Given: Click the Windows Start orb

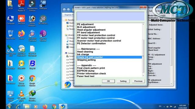Looking at the screenshot, I should point(9,106).
